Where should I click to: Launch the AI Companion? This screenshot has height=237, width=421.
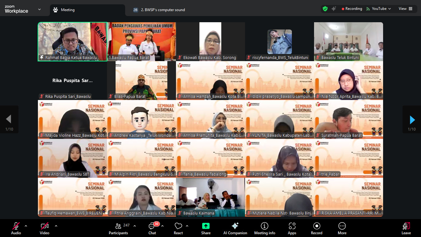coord(235,226)
